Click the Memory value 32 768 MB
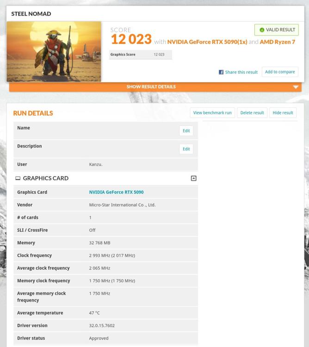 [x=99, y=243]
